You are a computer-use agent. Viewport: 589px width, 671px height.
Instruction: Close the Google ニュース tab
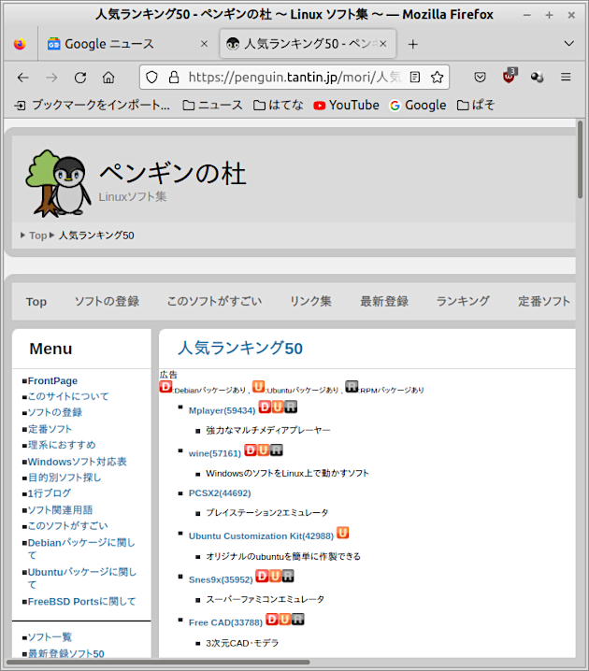click(204, 44)
